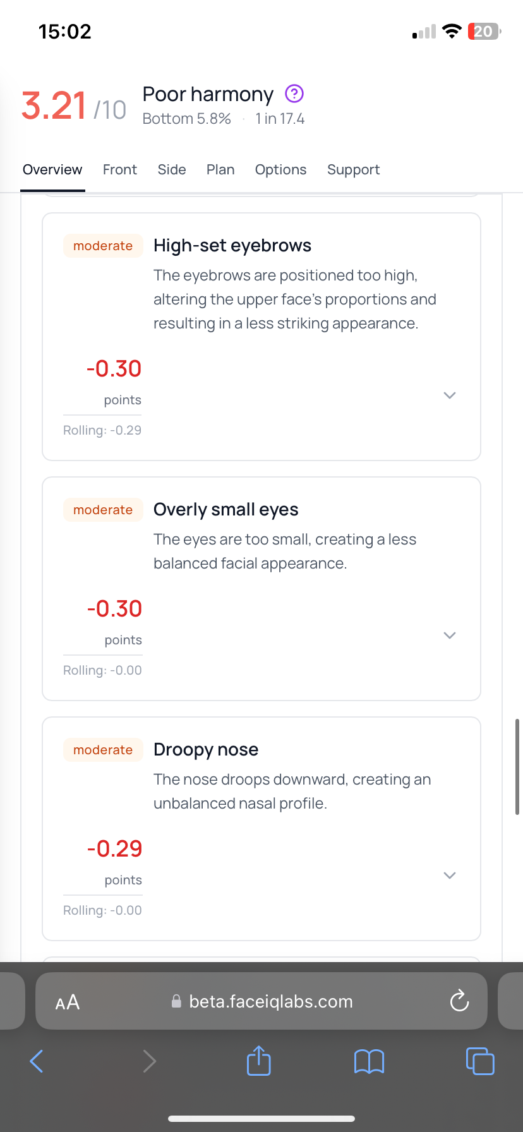Expand the Droopy nose details
This screenshot has height=1132, width=523.
[450, 876]
